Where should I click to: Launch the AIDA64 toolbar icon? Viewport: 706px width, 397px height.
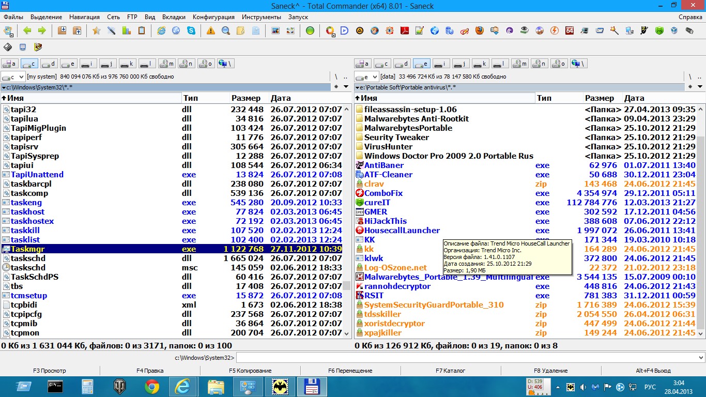point(569,30)
